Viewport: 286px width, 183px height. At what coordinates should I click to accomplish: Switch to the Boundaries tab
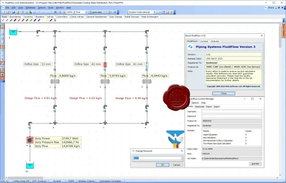point(15,17)
